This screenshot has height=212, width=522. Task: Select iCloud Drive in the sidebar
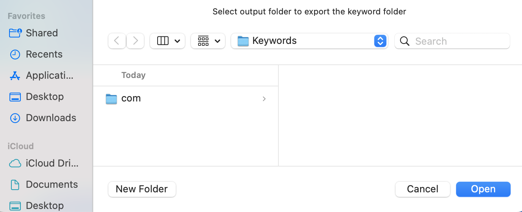point(52,163)
